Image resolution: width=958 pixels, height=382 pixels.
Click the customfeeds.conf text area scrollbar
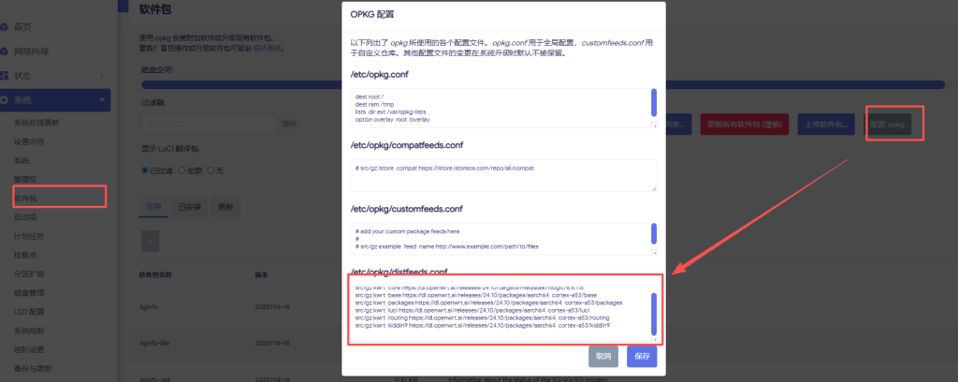[x=654, y=233]
